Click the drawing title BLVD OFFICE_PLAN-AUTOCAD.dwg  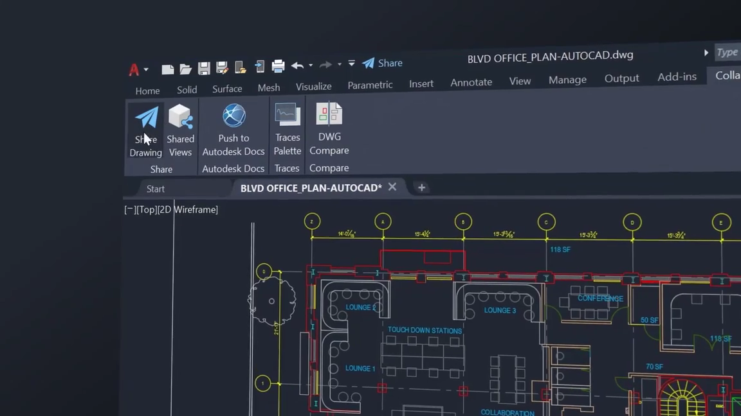550,56
